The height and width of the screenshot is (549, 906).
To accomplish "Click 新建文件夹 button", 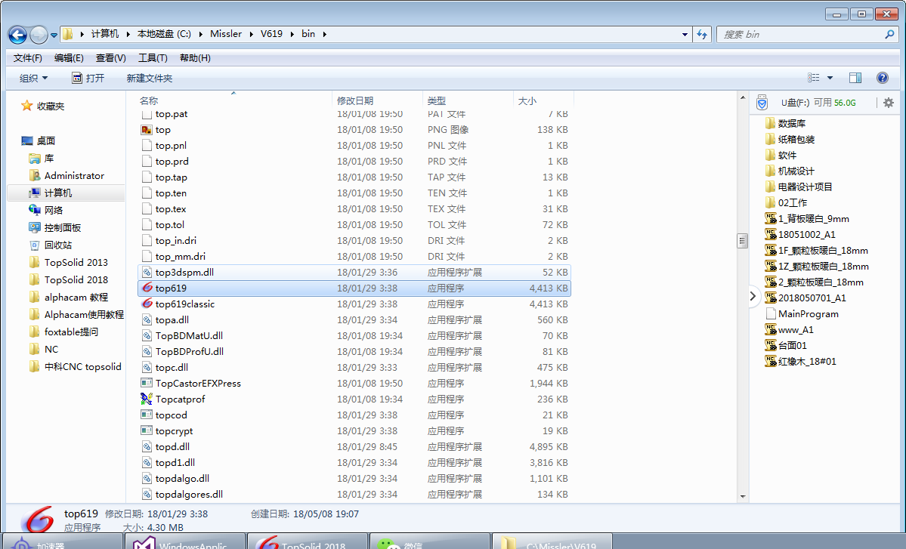I will point(149,78).
